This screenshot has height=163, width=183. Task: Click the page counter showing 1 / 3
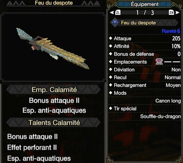click(x=145, y=13)
